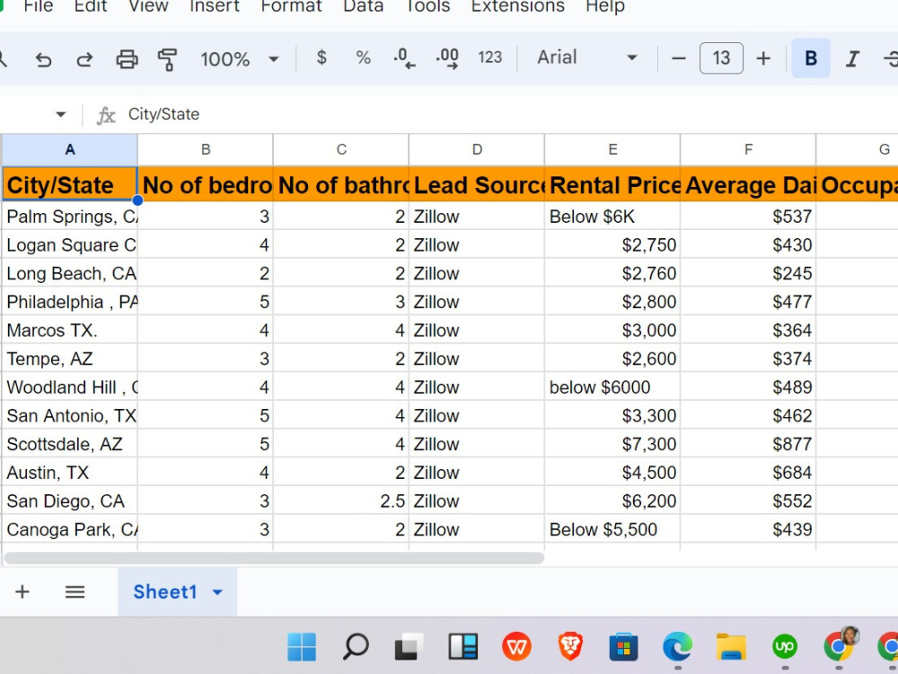Open the View menu
The height and width of the screenshot is (674, 898).
pyautogui.click(x=148, y=6)
